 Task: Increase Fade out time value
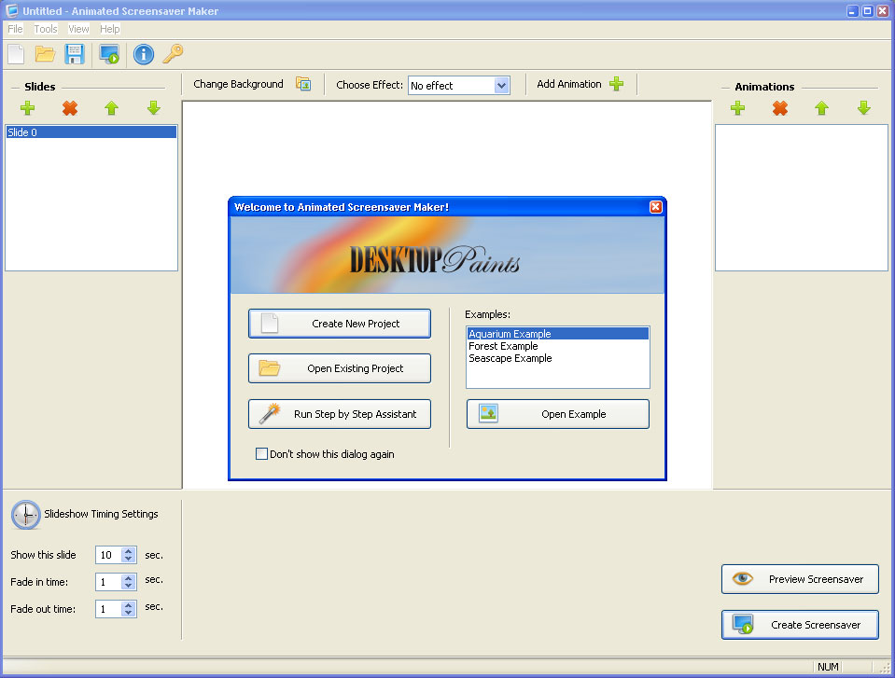click(129, 605)
